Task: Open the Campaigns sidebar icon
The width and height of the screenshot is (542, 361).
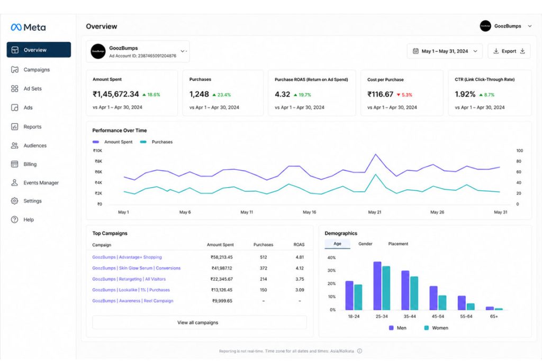Action: tap(14, 70)
